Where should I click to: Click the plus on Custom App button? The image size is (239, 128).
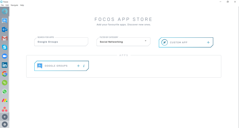pyautogui.click(x=208, y=43)
